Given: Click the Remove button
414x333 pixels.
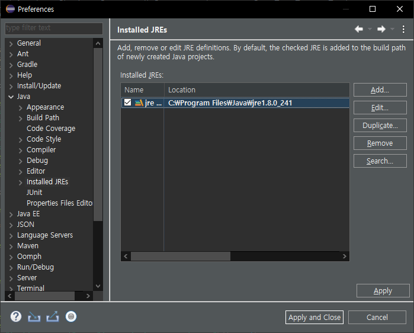Looking at the screenshot, I should (380, 143).
